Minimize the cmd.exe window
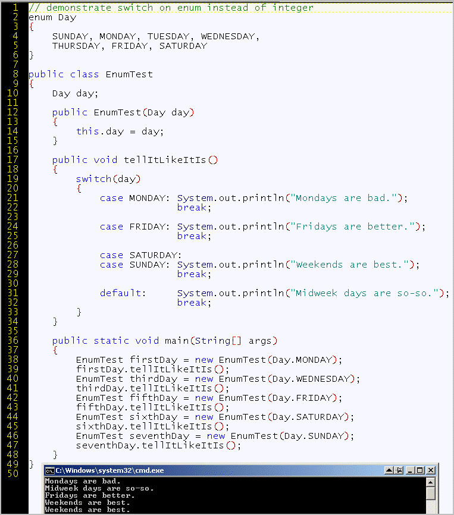Screen dimensions: 454x515 410,470
